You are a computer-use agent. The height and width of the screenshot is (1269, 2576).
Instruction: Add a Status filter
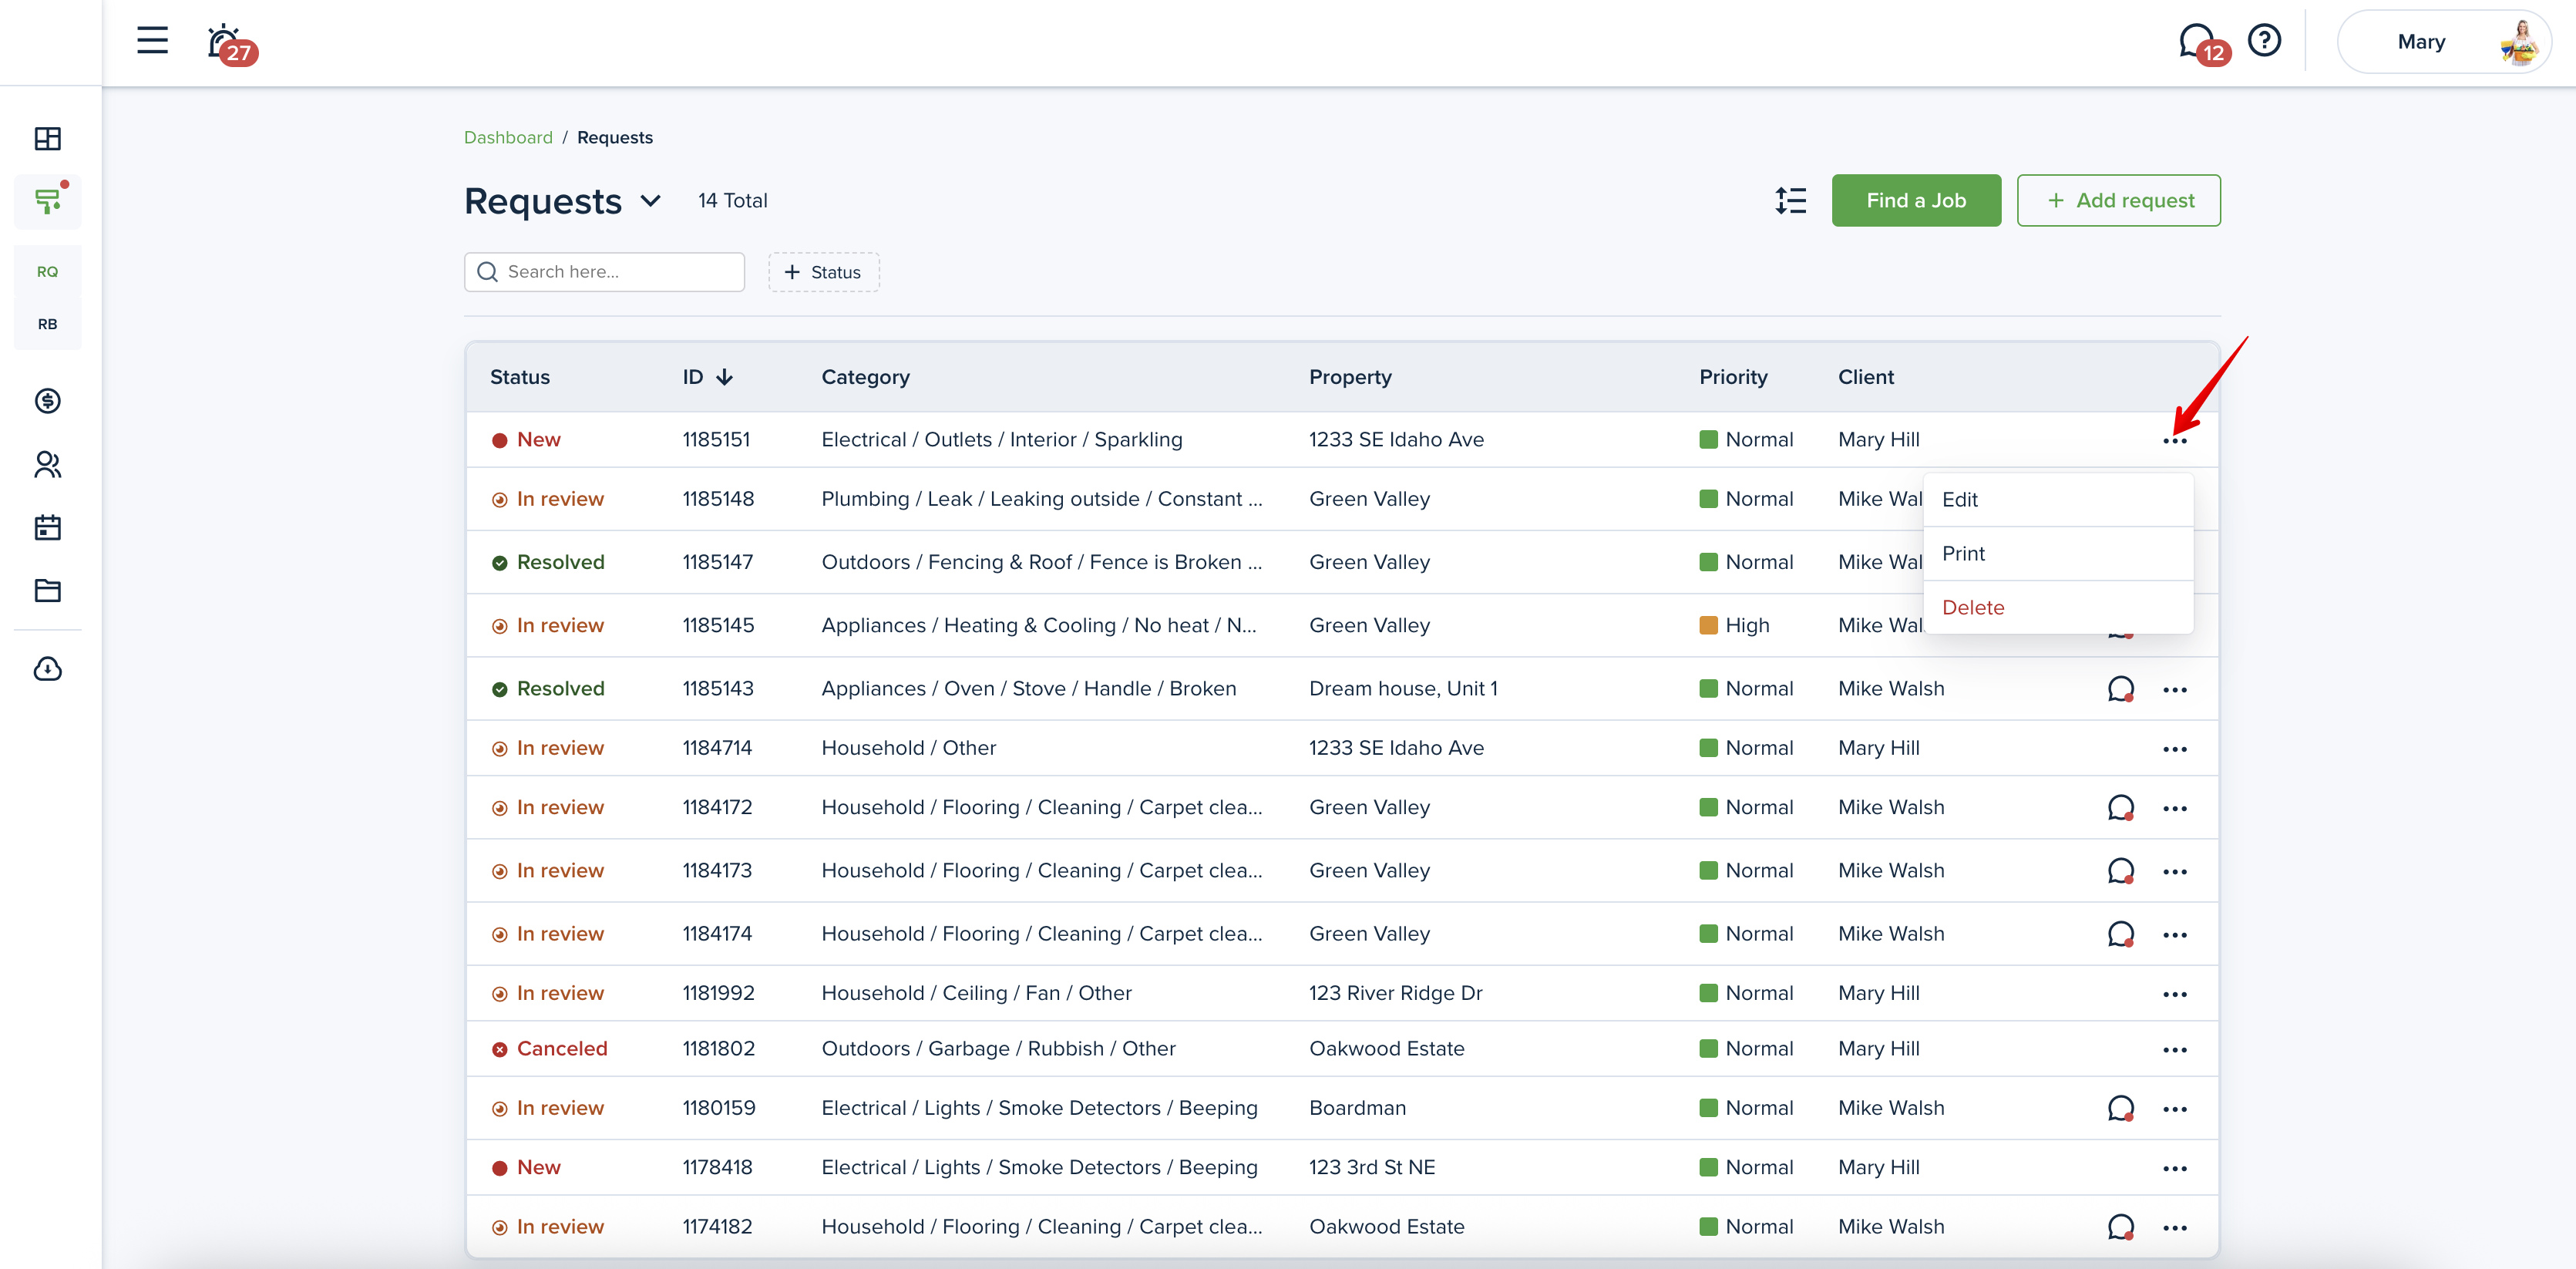(x=823, y=272)
